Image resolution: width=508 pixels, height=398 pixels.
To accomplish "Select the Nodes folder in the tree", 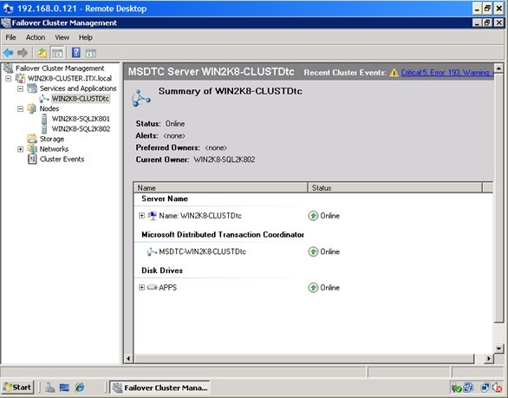I will click(49, 108).
